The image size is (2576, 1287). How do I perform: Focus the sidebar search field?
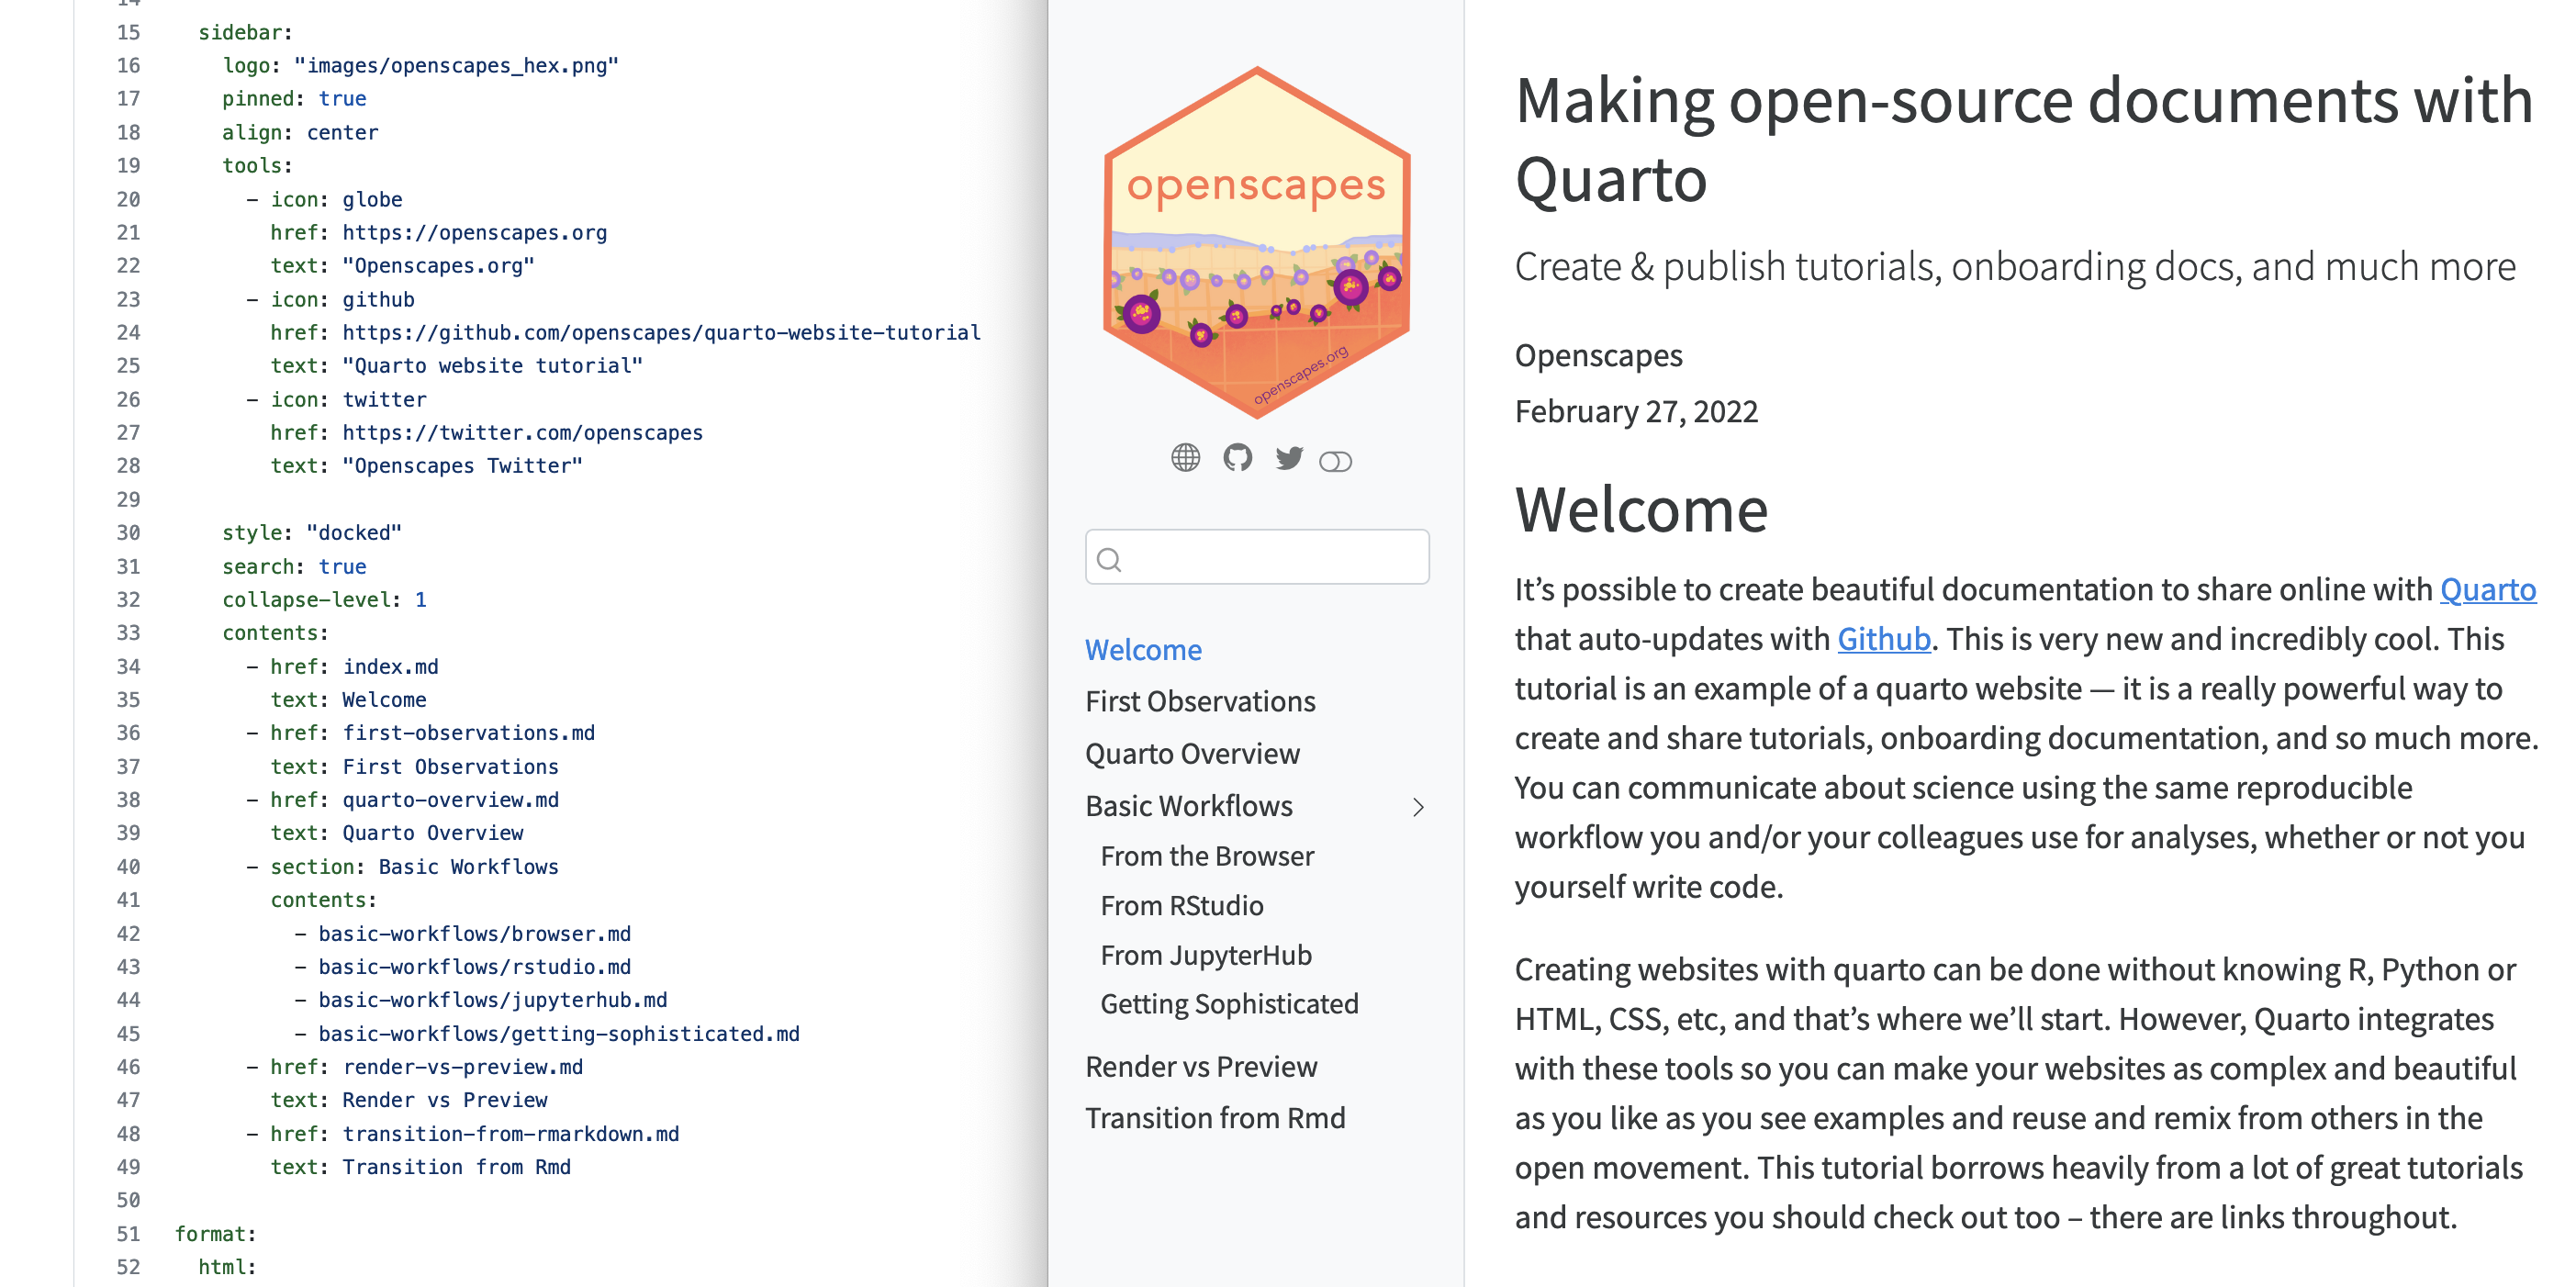(1257, 557)
